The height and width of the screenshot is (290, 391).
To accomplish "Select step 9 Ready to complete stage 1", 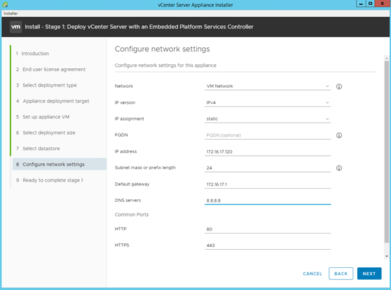I will pos(49,180).
